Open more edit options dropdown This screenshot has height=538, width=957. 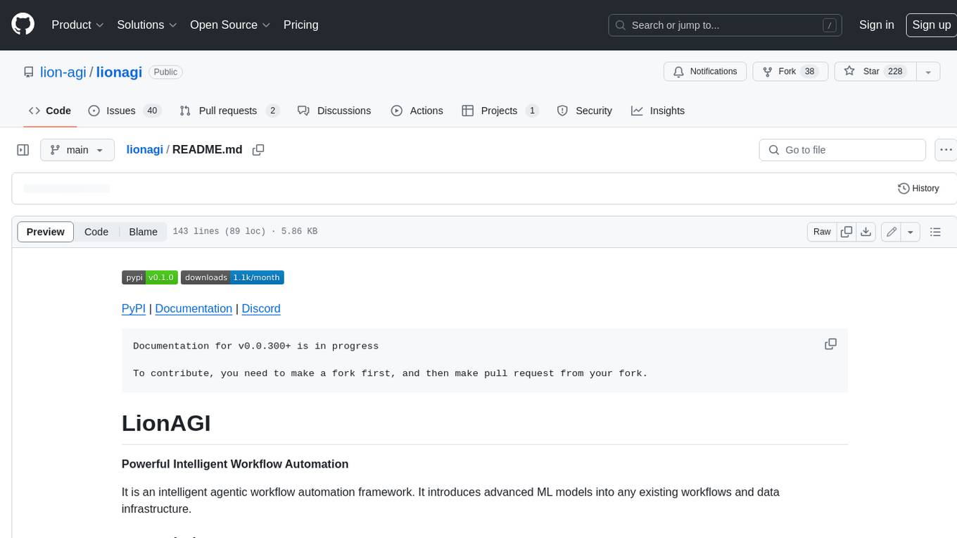point(911,232)
